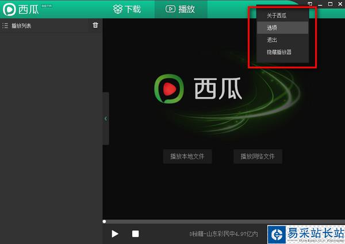Select 关于西瓜 from the menu
Screen dimensions: 345x244
click(283, 16)
